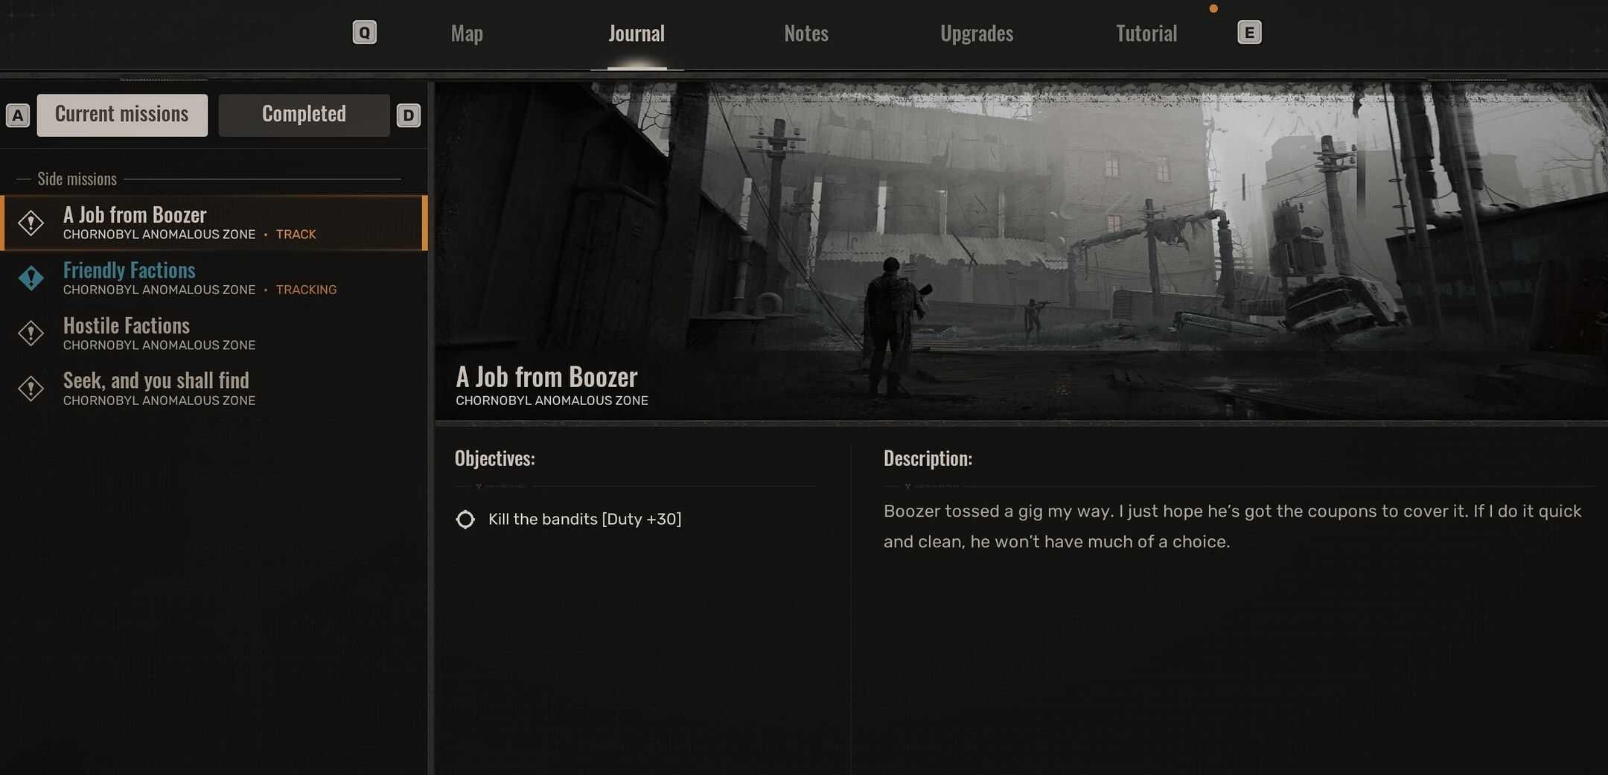Click the A Job from Boozer banner image

pos(1021,252)
